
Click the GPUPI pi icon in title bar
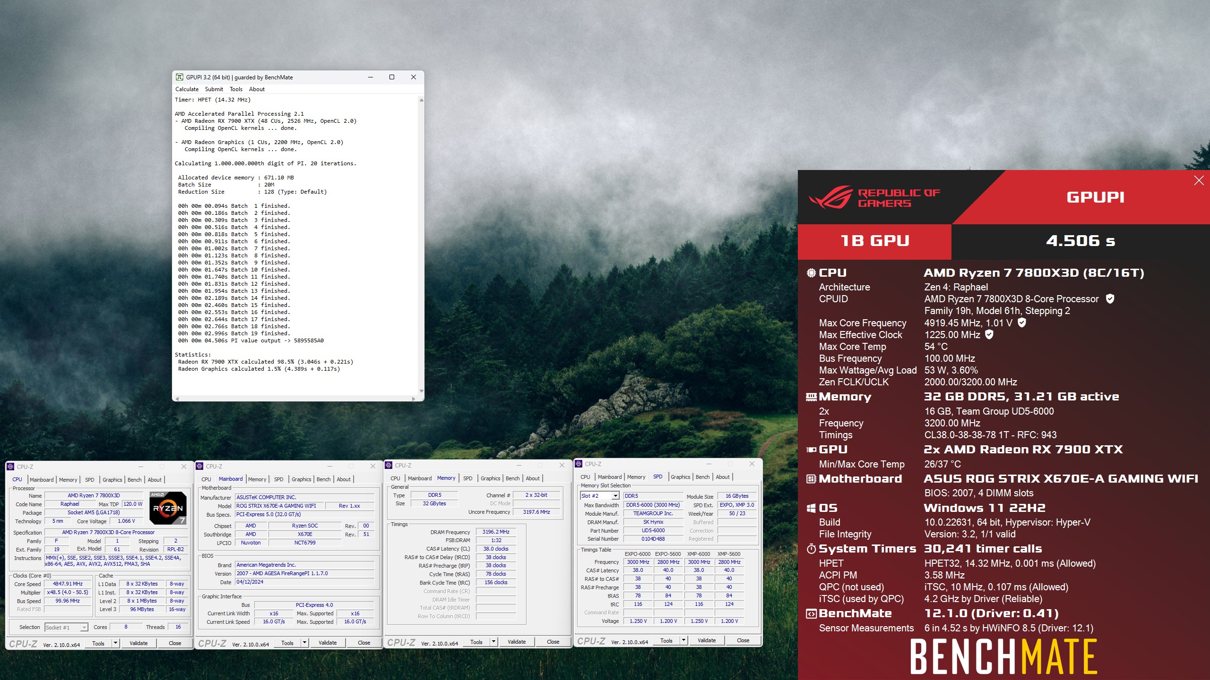point(180,77)
